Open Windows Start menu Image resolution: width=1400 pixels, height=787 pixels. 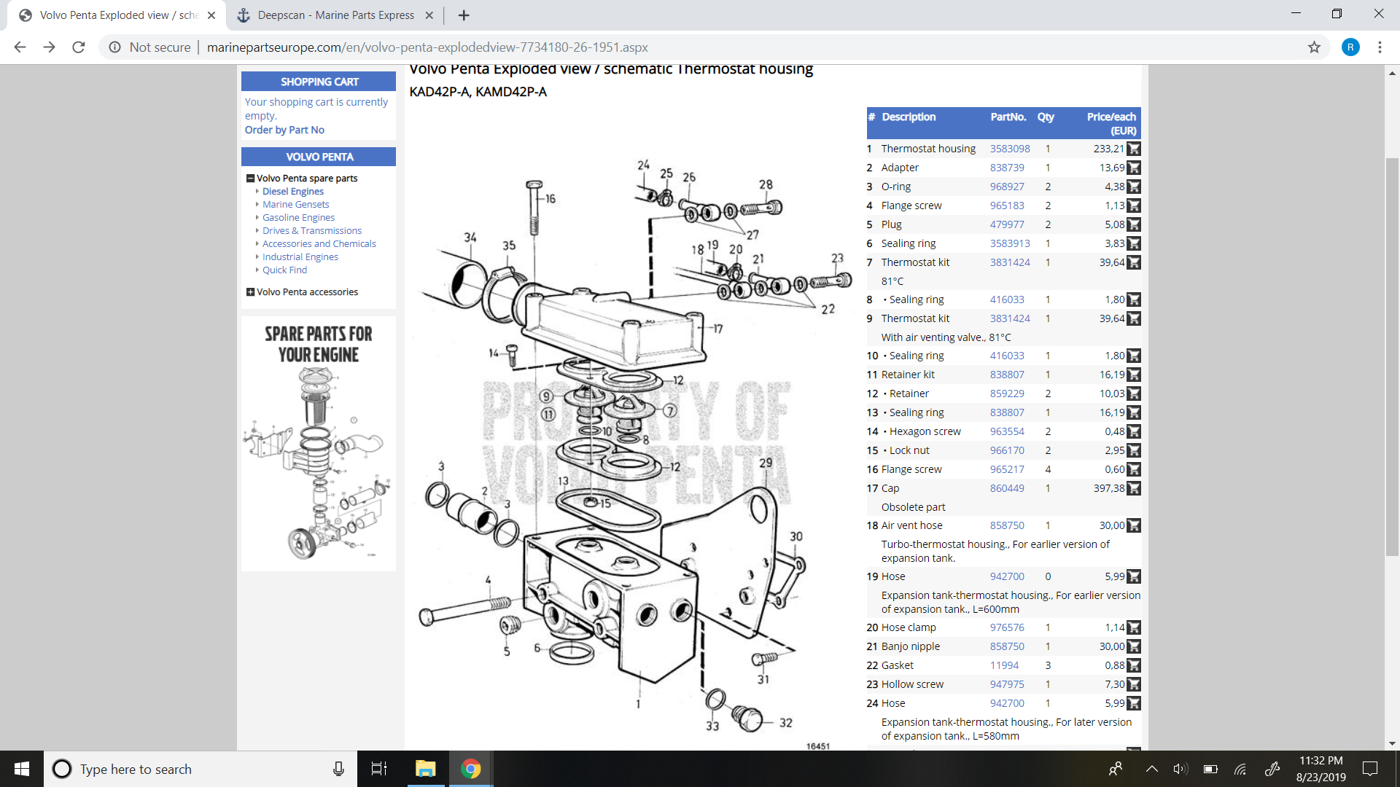tap(22, 769)
